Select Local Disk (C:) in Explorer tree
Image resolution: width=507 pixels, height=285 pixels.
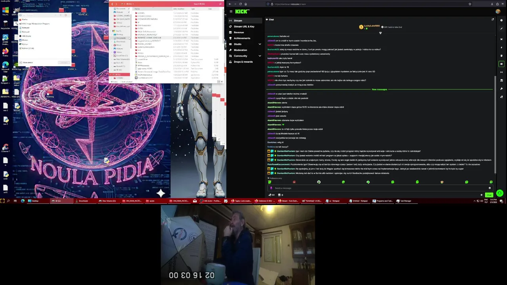pos(121,56)
